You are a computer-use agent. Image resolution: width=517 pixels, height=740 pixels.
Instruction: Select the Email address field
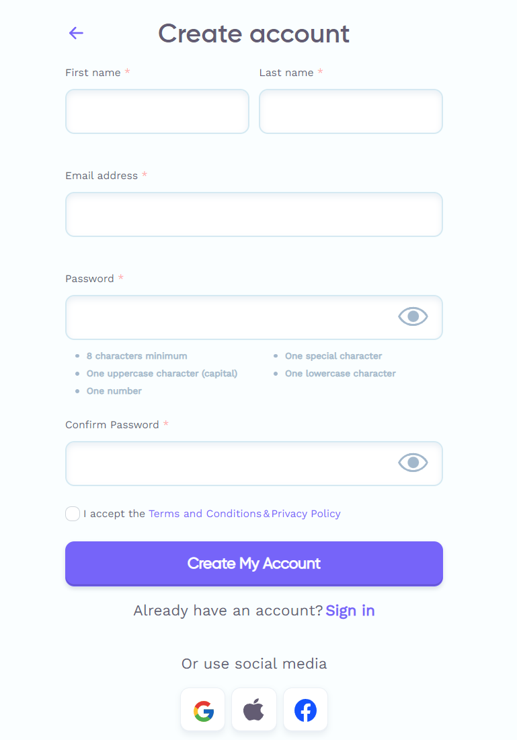(253, 214)
